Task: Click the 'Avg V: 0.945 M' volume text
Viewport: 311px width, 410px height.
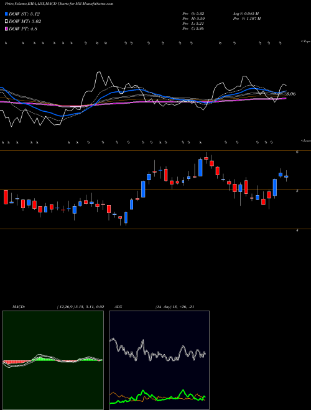Action: pyautogui.click(x=246, y=14)
